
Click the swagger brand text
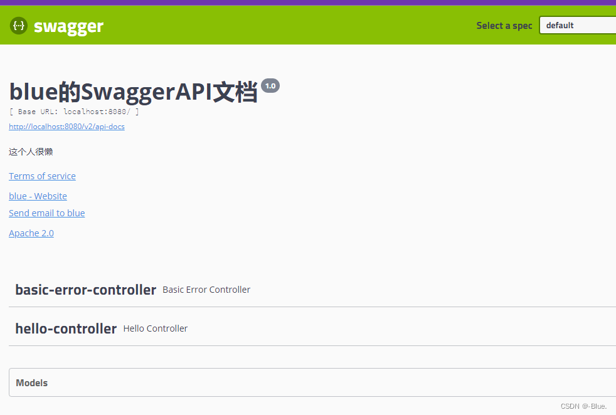coord(68,27)
